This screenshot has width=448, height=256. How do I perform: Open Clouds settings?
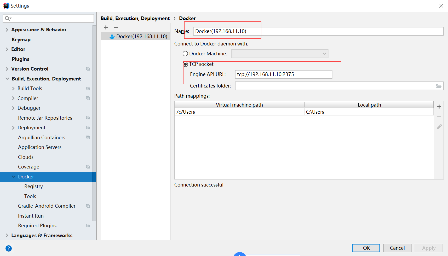pyautogui.click(x=26, y=157)
